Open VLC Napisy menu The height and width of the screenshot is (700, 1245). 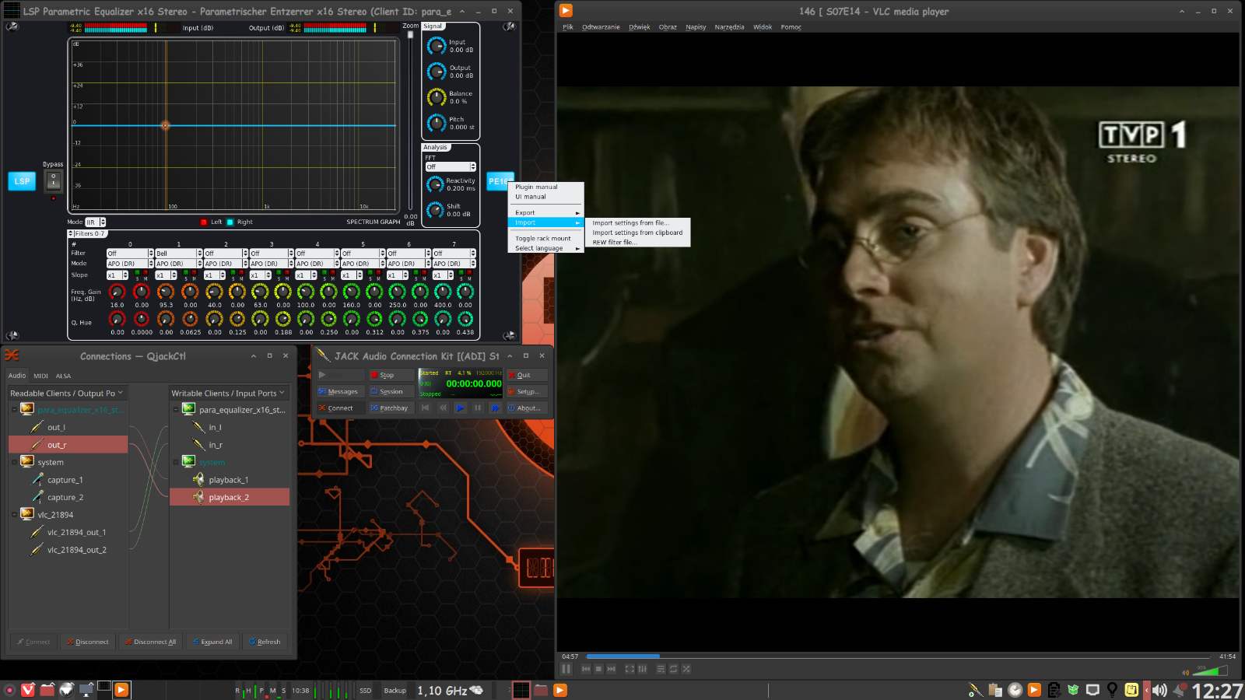pyautogui.click(x=696, y=26)
